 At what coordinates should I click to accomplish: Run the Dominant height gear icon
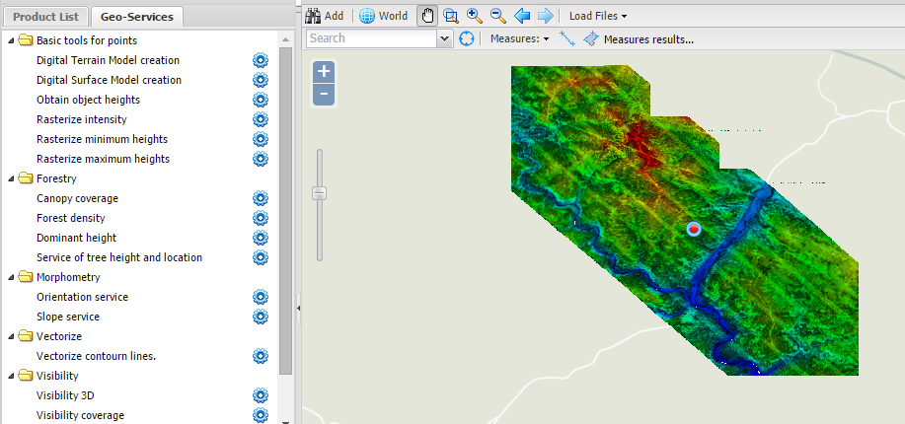(261, 238)
